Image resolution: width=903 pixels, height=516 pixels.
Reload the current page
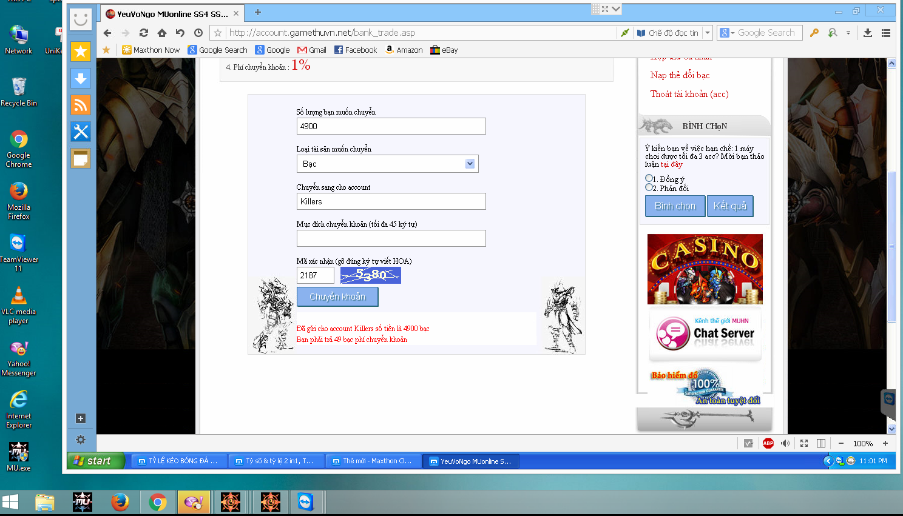click(144, 33)
